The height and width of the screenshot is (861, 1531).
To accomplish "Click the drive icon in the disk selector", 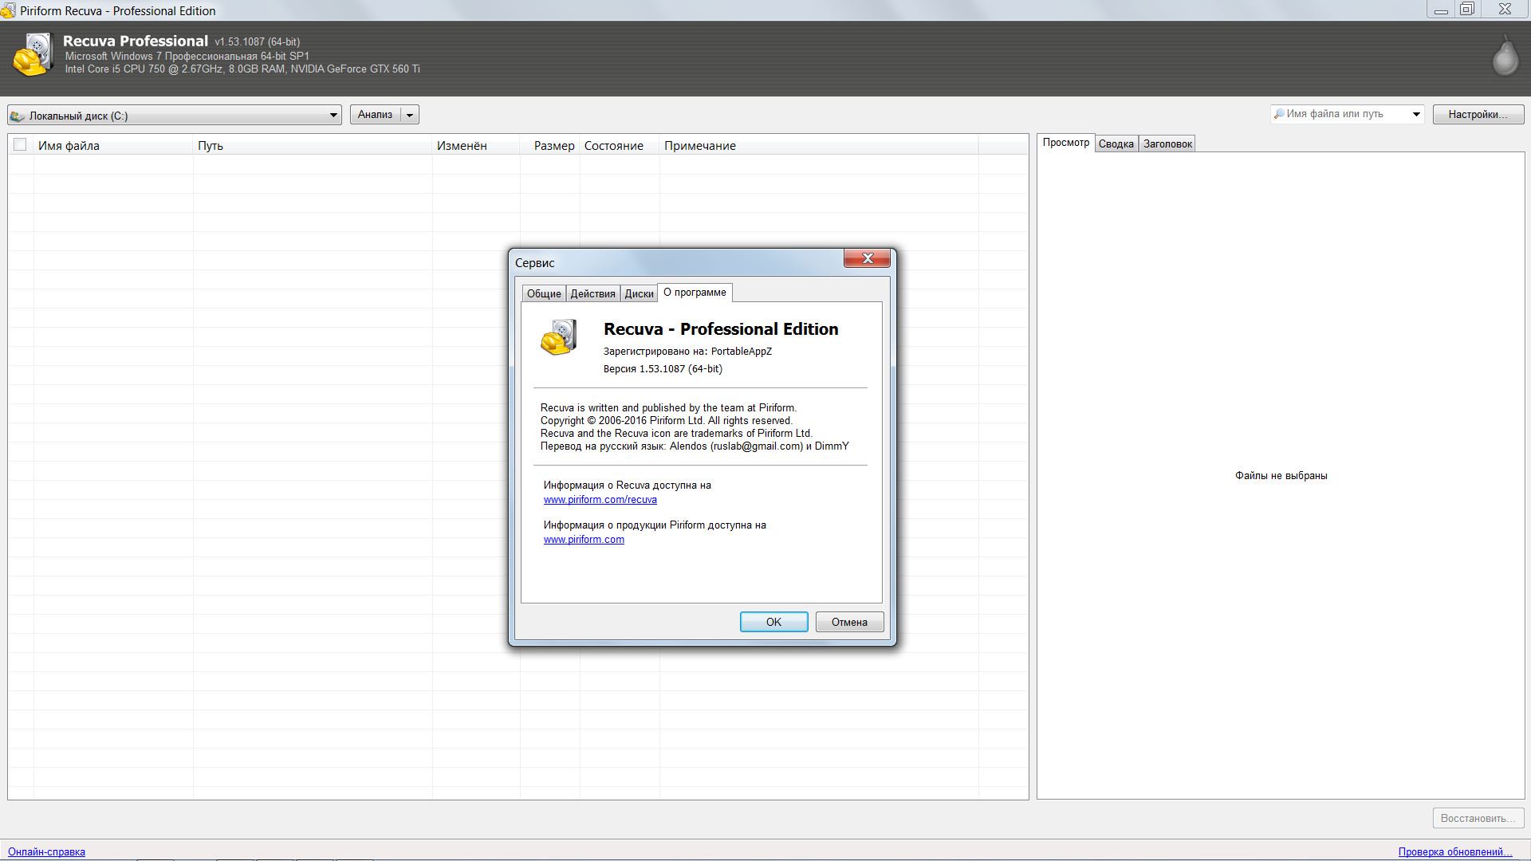I will coord(18,116).
